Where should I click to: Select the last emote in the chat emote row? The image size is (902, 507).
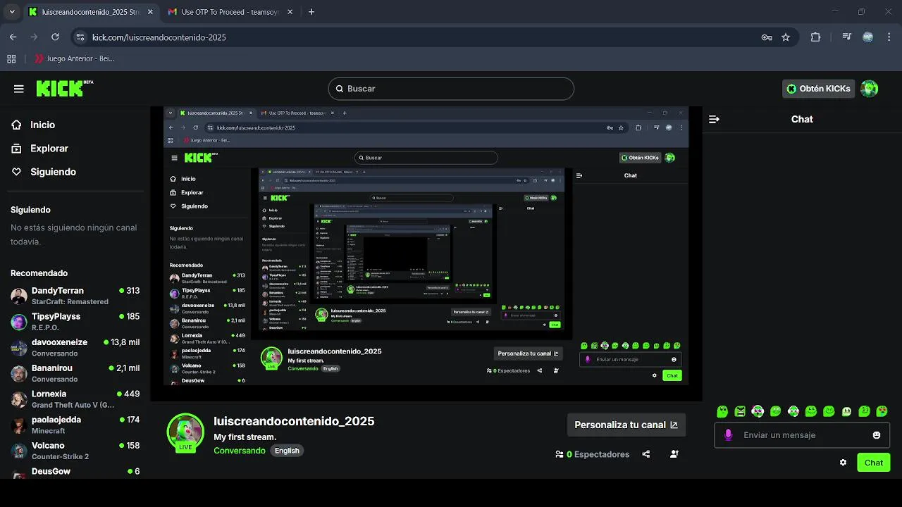(882, 411)
